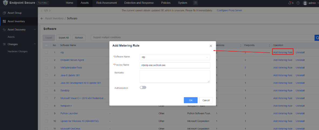Open the Configure Proxy Server link
The image size is (319, 130).
[x=229, y=10]
